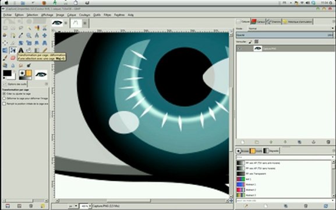Click the active gradient preview in toolbox

pos(25,78)
